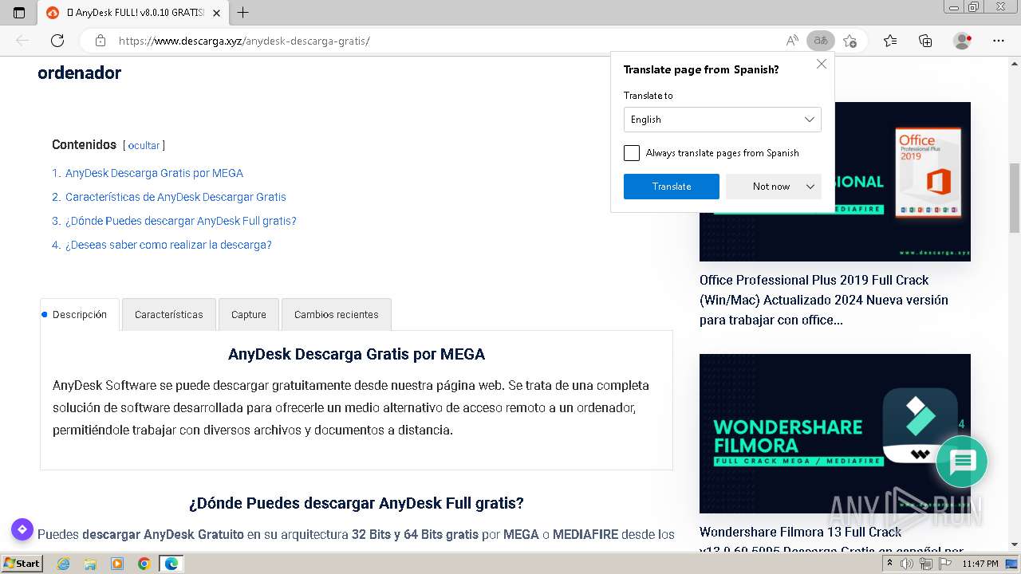Hide contents via ocultar link
Viewport: 1021px width, 574px height.
point(144,146)
